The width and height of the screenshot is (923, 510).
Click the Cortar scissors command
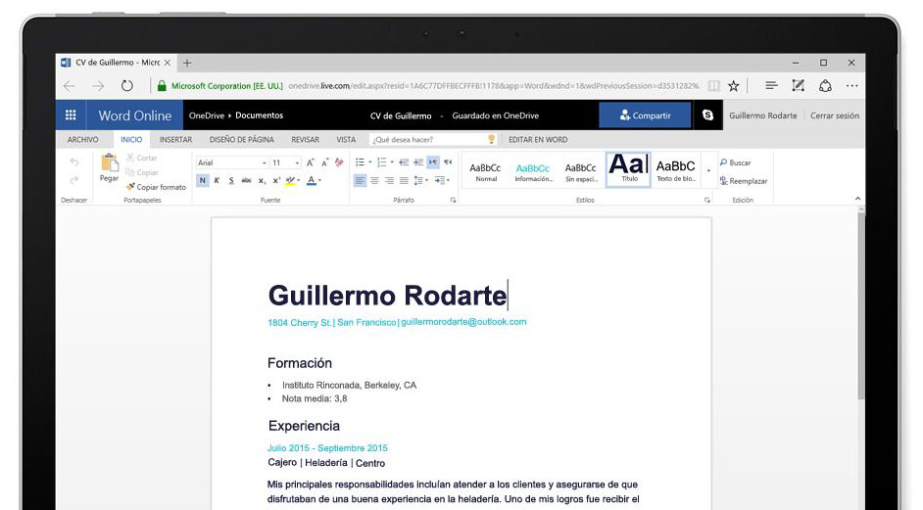(x=141, y=158)
